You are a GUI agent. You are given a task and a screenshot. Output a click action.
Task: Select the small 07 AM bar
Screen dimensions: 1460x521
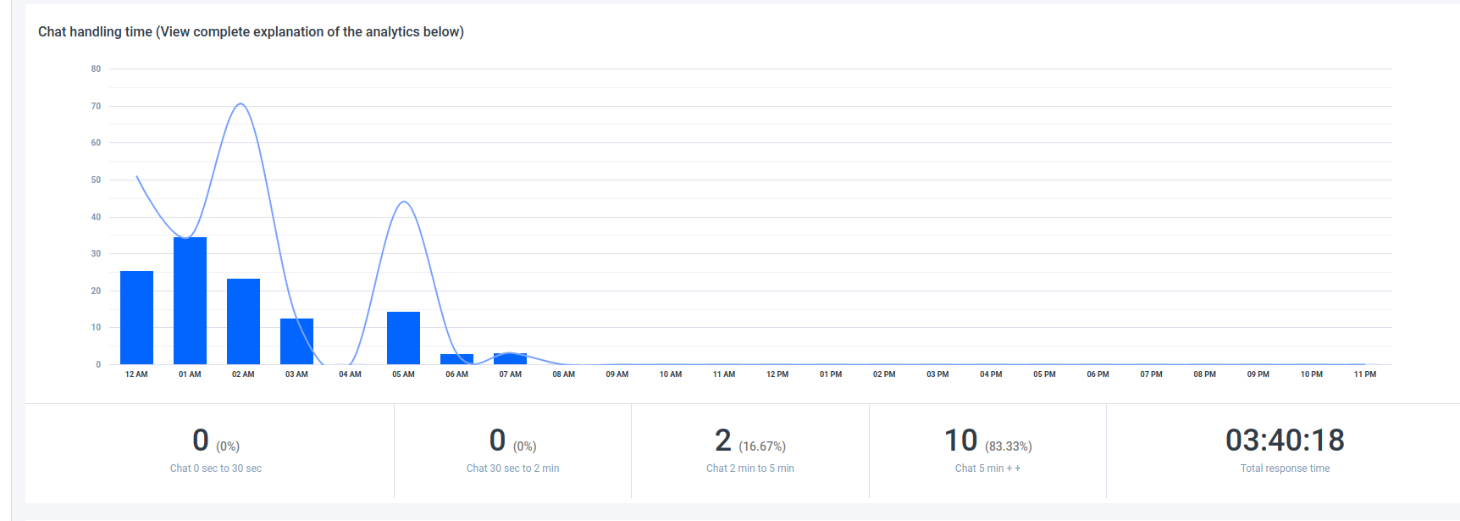[510, 359]
